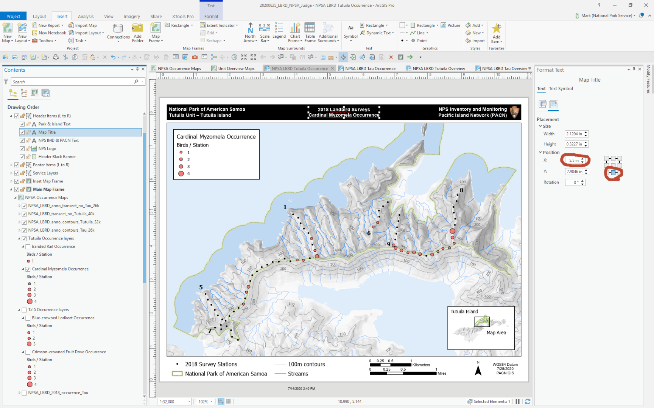Viewport: 654px width, 408px height.
Task: Insert a Table Frame
Action: coord(310,32)
